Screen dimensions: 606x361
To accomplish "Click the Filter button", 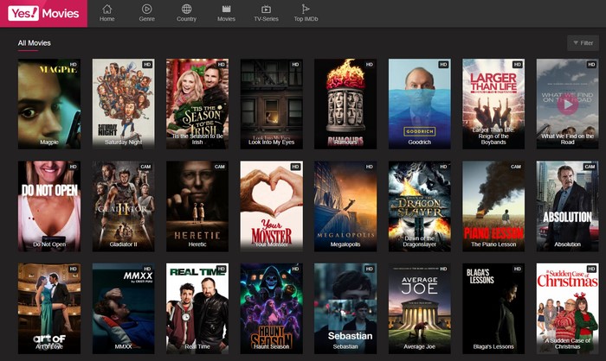I will [x=583, y=43].
